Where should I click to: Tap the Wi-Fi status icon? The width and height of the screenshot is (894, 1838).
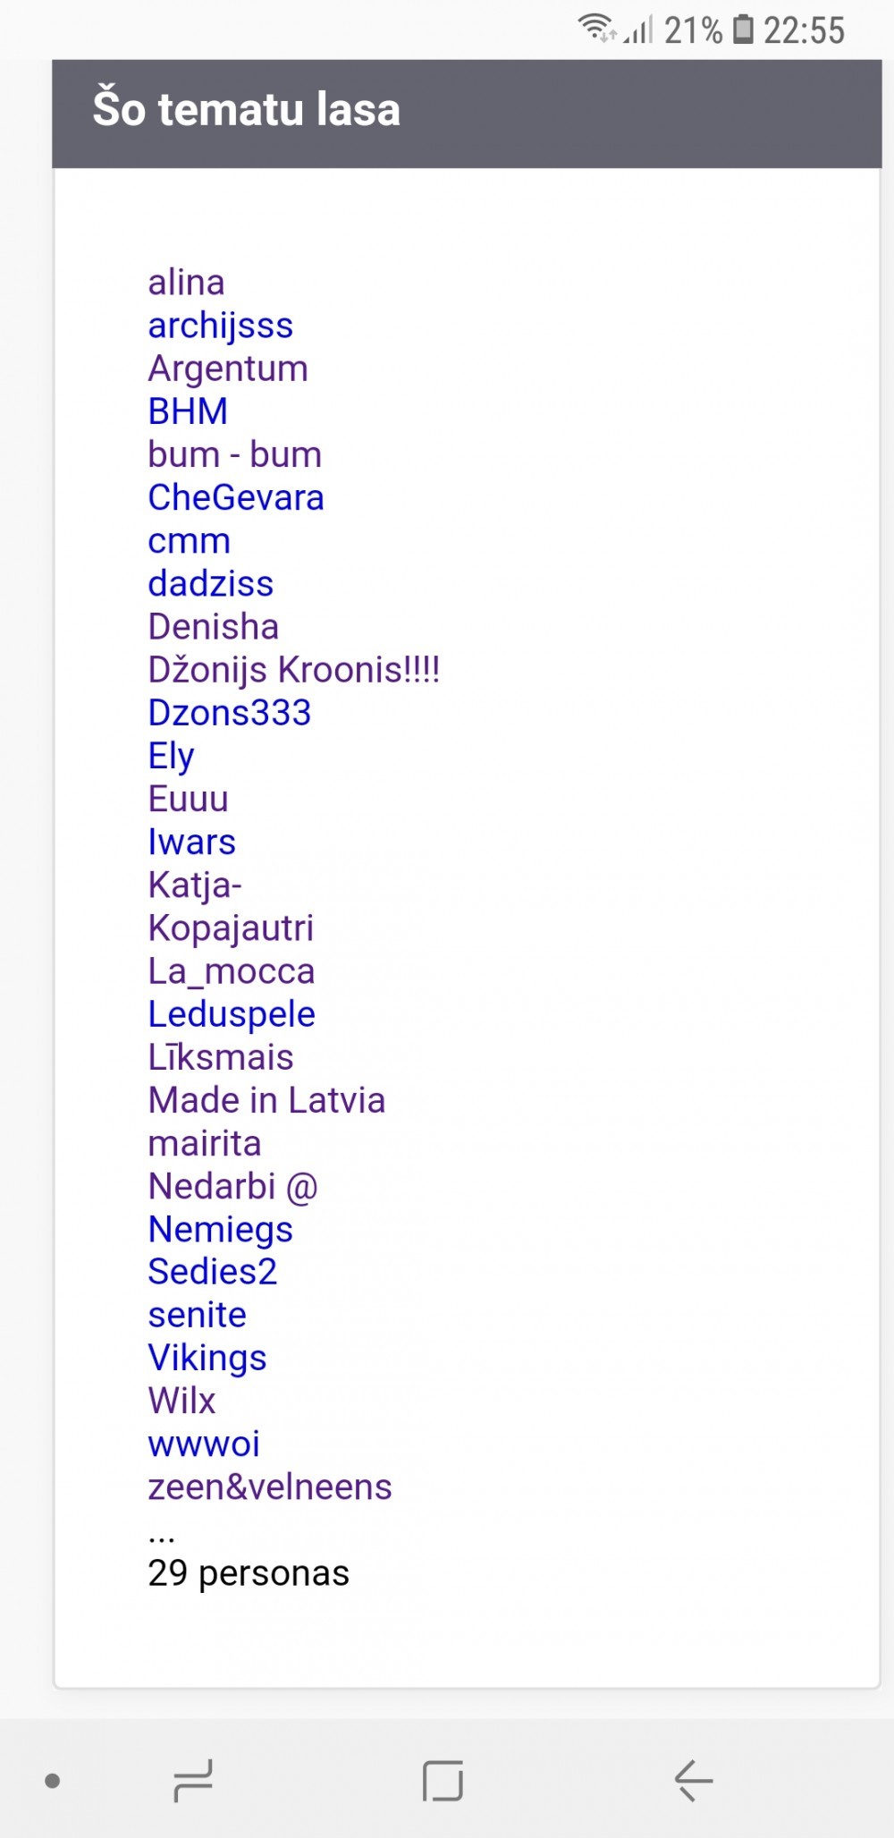[595, 29]
